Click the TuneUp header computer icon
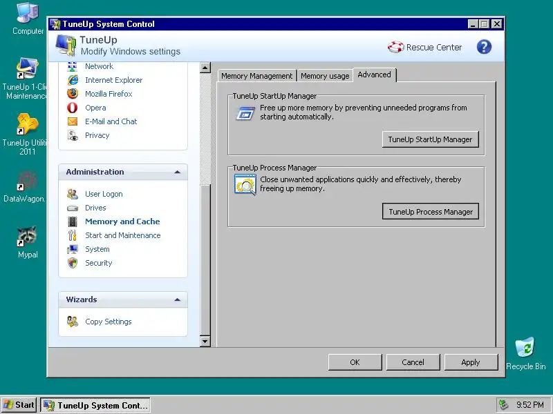Screen dimensions: 553x414 (x=66, y=45)
